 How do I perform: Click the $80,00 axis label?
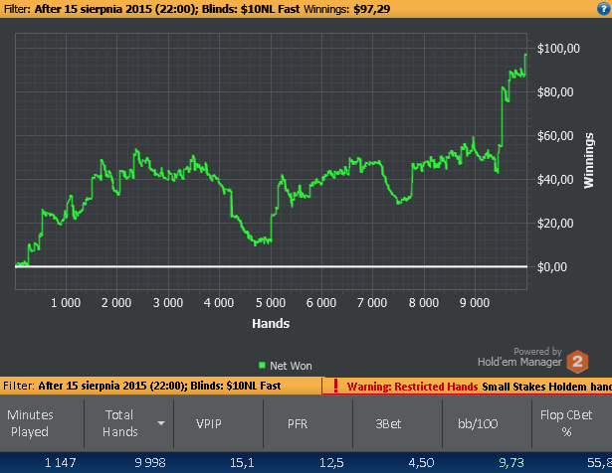555,92
